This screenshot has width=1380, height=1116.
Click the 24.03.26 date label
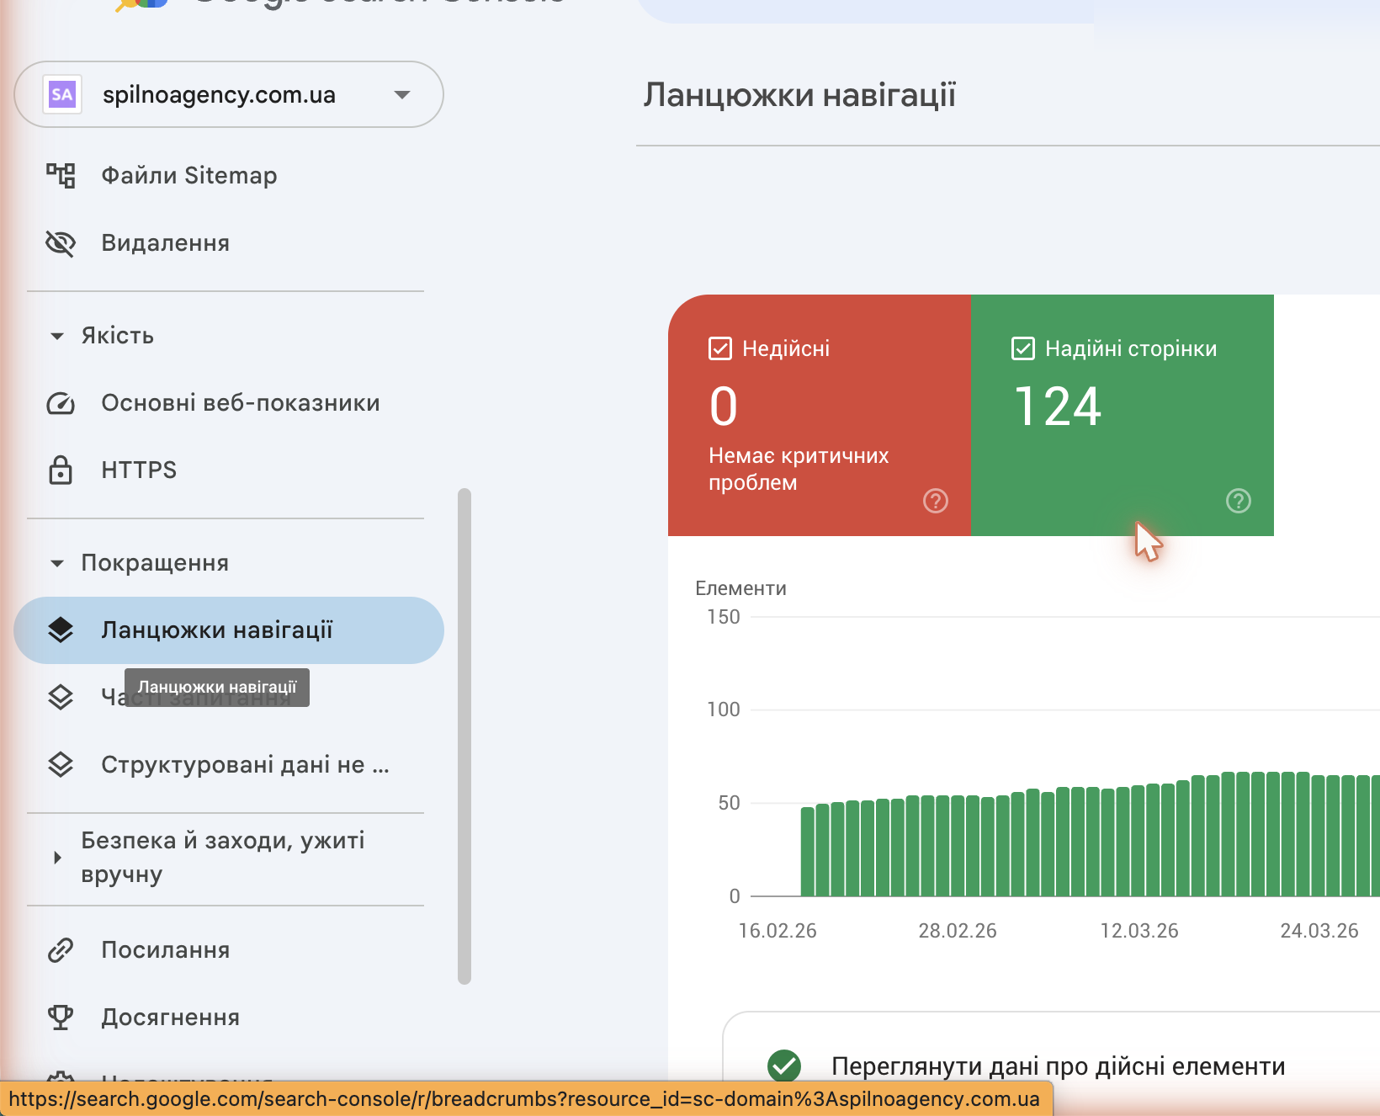coord(1319,931)
